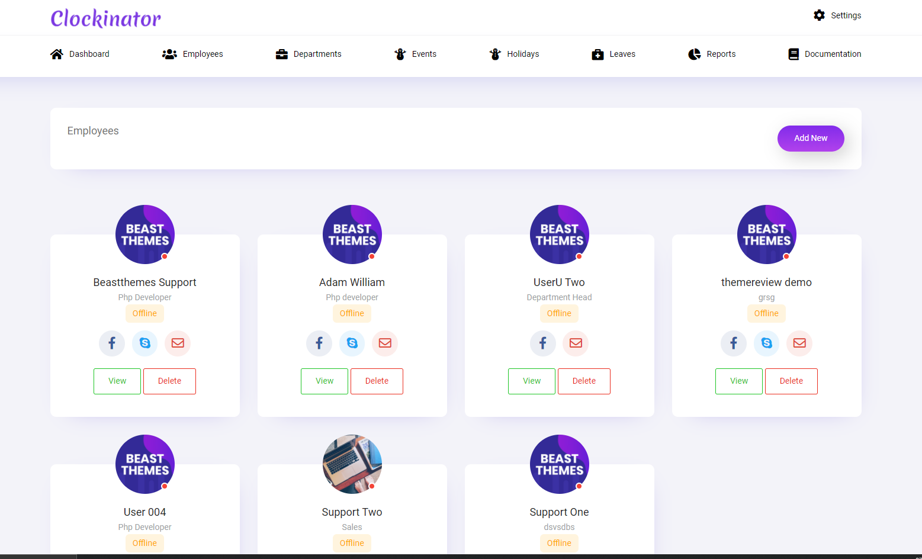Image resolution: width=922 pixels, height=559 pixels.
Task: Open Beastthemes Support's Skype icon
Action: click(x=145, y=343)
